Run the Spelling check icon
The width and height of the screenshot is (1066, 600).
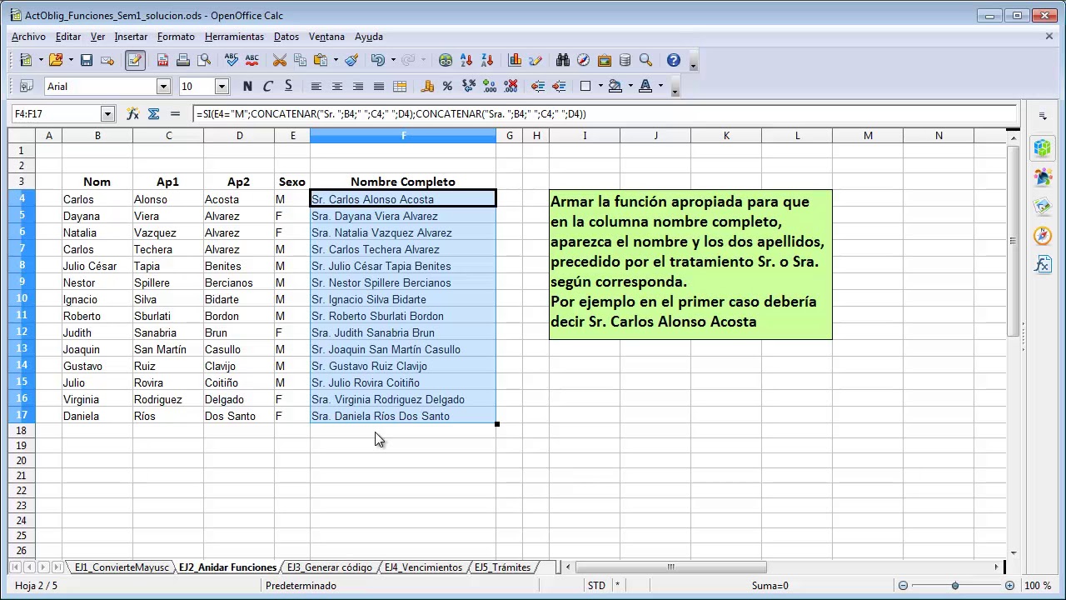231,60
